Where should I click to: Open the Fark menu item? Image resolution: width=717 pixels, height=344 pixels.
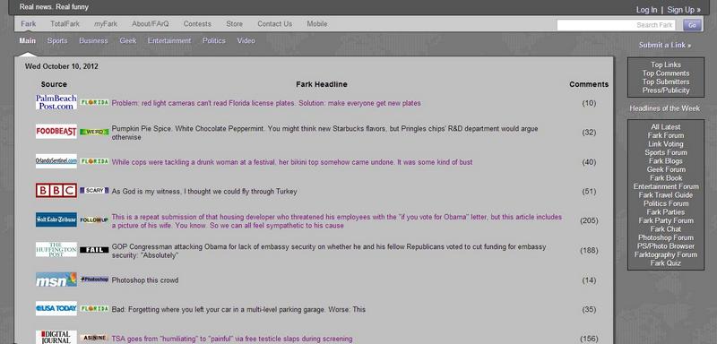tap(29, 24)
